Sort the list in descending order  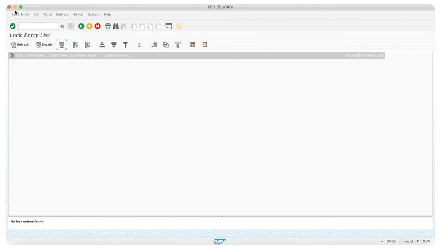(114, 44)
